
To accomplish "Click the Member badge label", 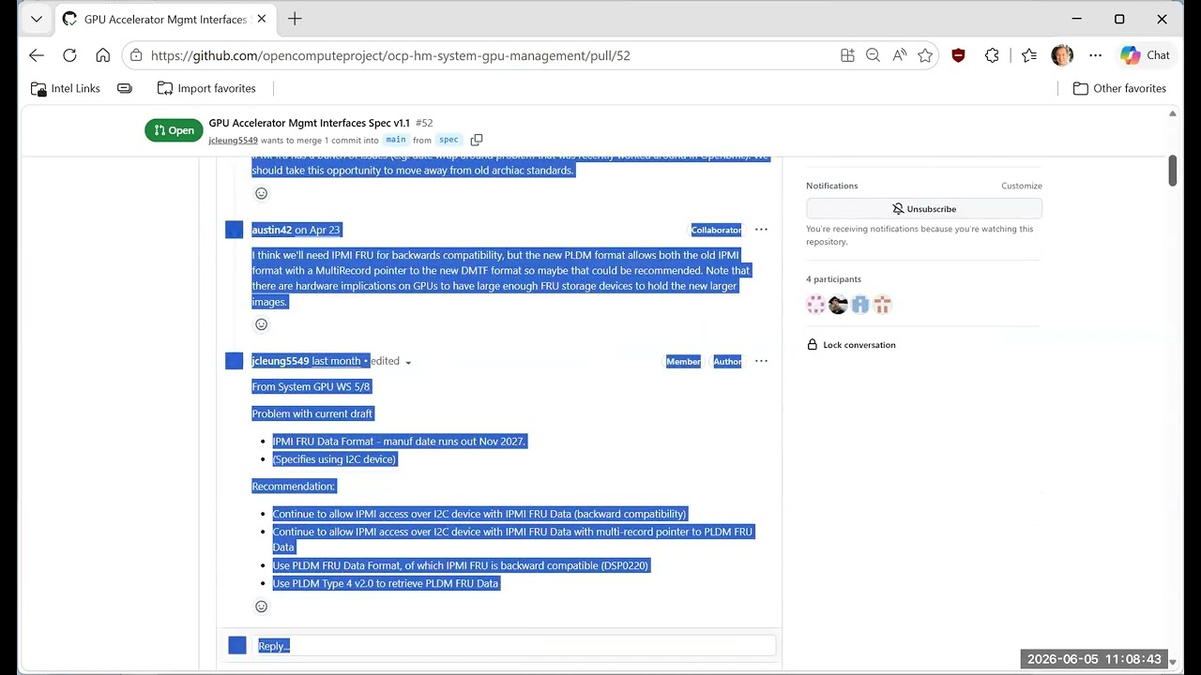I will point(683,361).
